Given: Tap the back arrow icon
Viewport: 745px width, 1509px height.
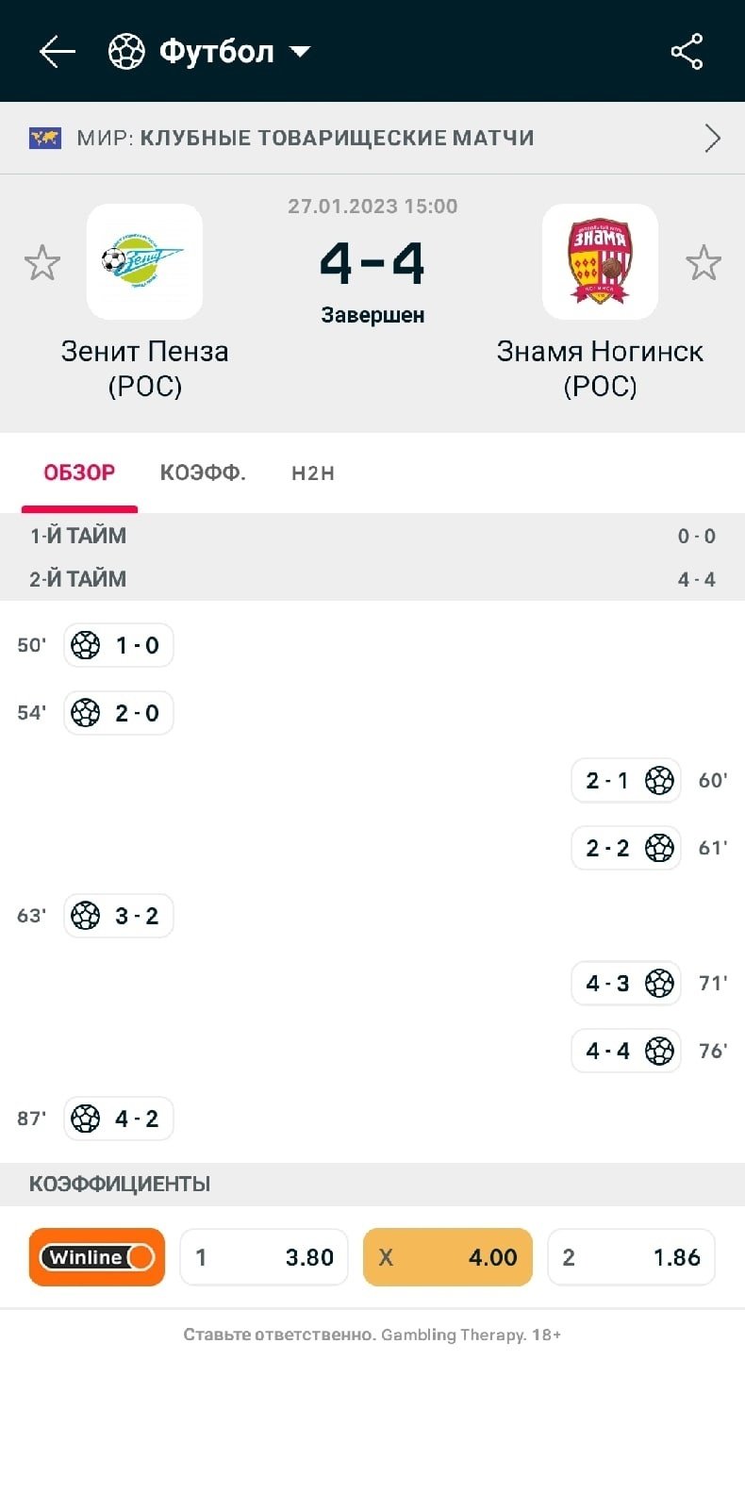Looking at the screenshot, I should click(x=57, y=51).
